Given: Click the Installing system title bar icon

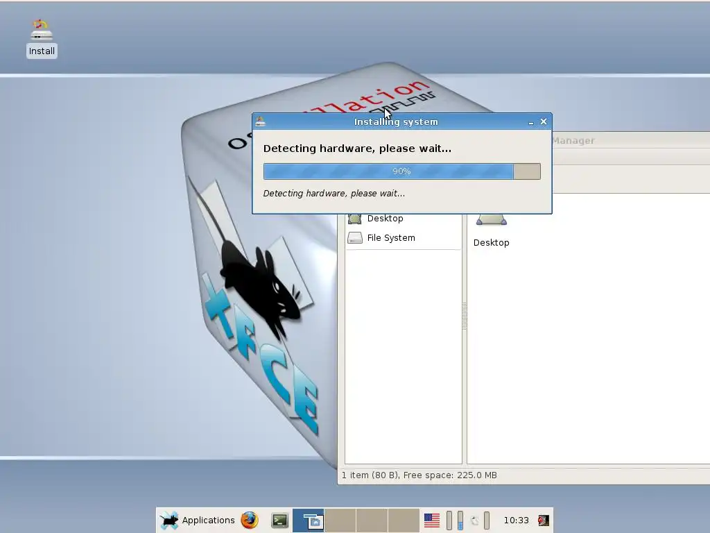Looking at the screenshot, I should pos(261,121).
